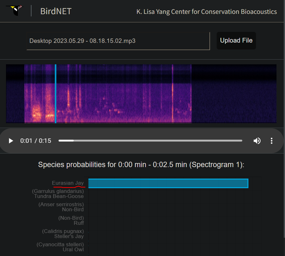Open the K. Lisa Yang Center link

(207, 12)
